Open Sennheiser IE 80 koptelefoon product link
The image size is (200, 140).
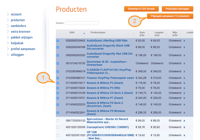[107, 63]
